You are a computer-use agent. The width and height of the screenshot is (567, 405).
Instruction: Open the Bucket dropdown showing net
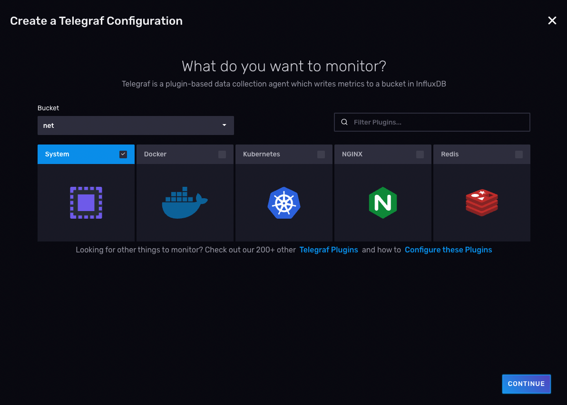136,125
